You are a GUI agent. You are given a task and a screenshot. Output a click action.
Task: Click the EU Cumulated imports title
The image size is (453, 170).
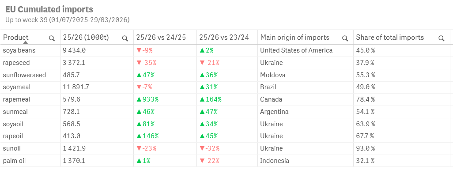[49, 10]
